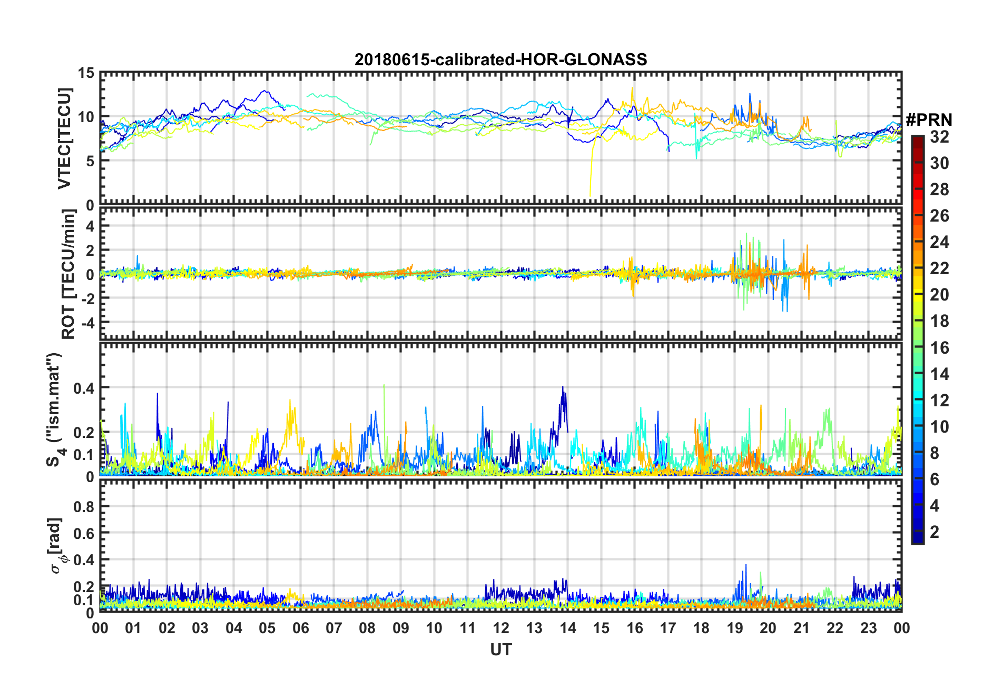Select colorbar tick label 24

pos(939,242)
